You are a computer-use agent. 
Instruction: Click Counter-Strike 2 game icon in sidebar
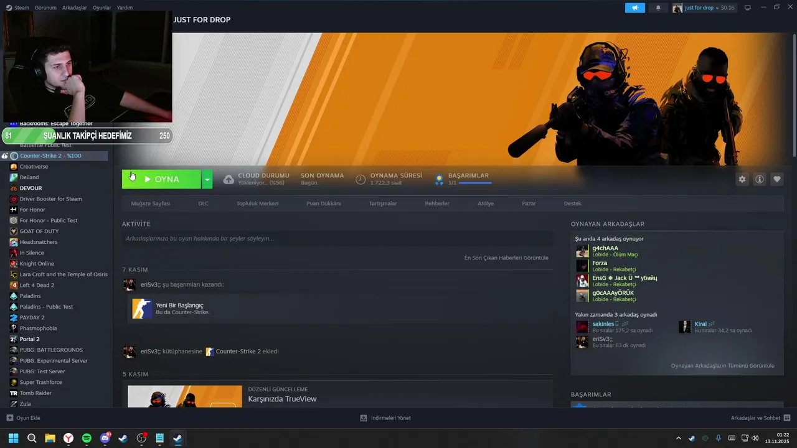click(x=14, y=156)
